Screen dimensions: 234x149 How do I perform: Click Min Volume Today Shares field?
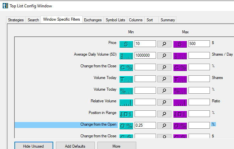click(145, 79)
